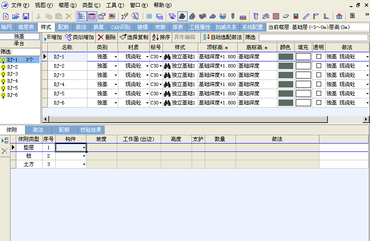Click the 增加 button
370x241 pixels.
tap(53, 37)
